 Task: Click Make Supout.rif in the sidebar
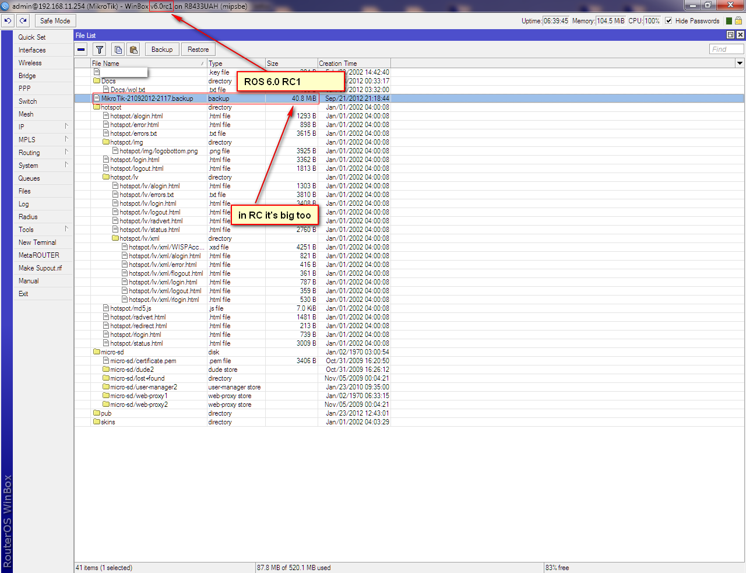pos(40,268)
